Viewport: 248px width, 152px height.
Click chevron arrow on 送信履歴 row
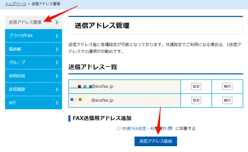[x=57, y=90]
